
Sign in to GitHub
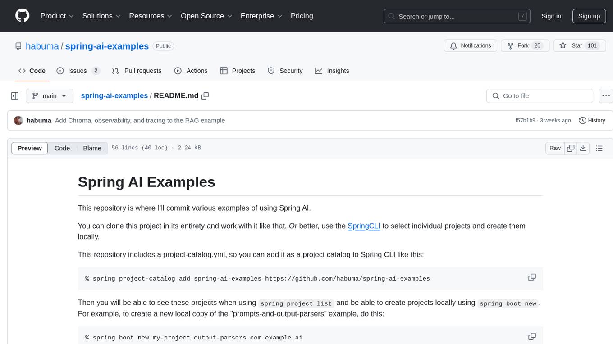[x=551, y=16]
